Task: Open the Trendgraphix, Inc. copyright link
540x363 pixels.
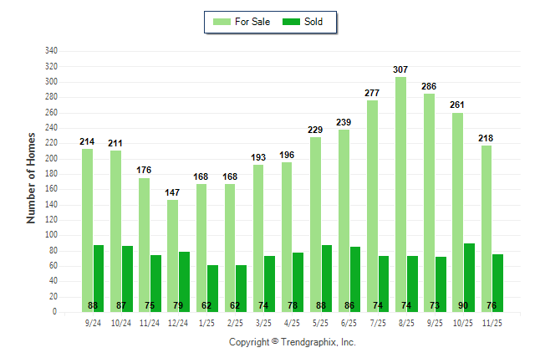Action: click(x=293, y=343)
